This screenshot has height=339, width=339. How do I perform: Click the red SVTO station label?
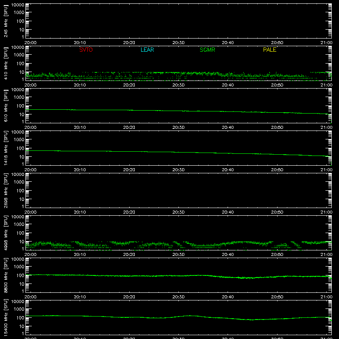[86, 50]
